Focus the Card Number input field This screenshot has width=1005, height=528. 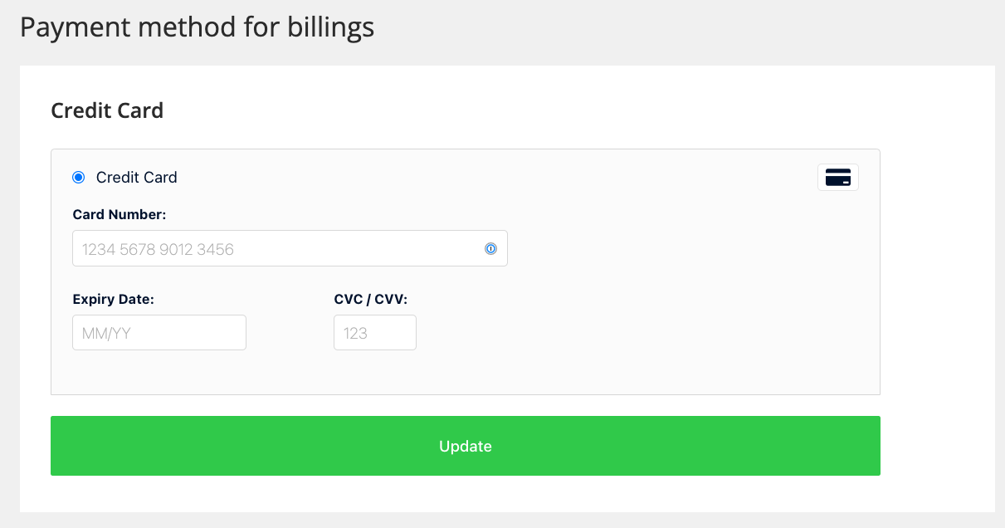point(290,248)
